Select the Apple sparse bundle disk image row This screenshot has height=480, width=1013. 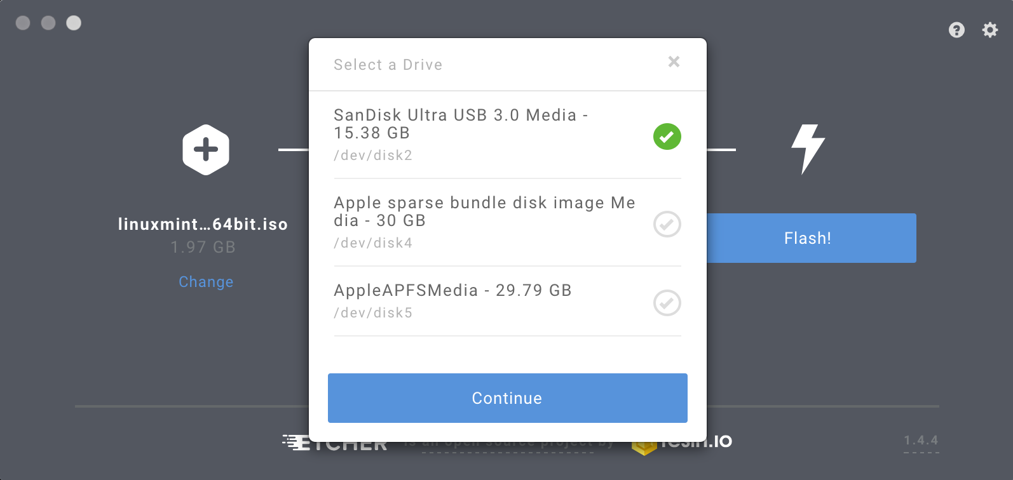(x=507, y=223)
